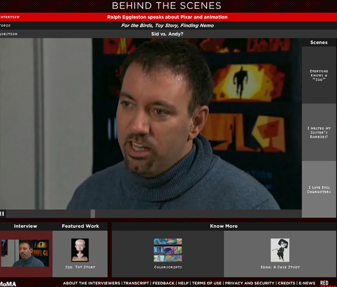This screenshot has width=337, height=287.
Task: Open the scene 'Everyone Knows a Sid'
Action: 319,75
